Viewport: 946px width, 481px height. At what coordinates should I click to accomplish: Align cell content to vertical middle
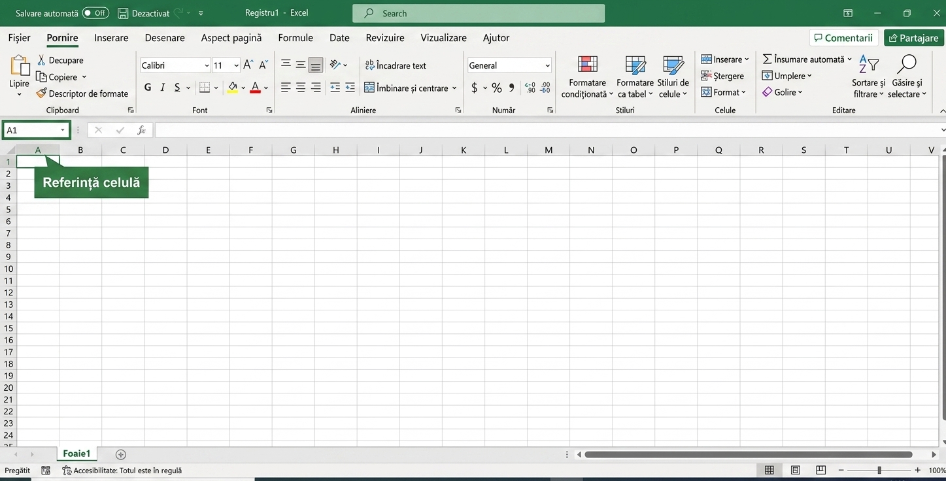pyautogui.click(x=301, y=65)
